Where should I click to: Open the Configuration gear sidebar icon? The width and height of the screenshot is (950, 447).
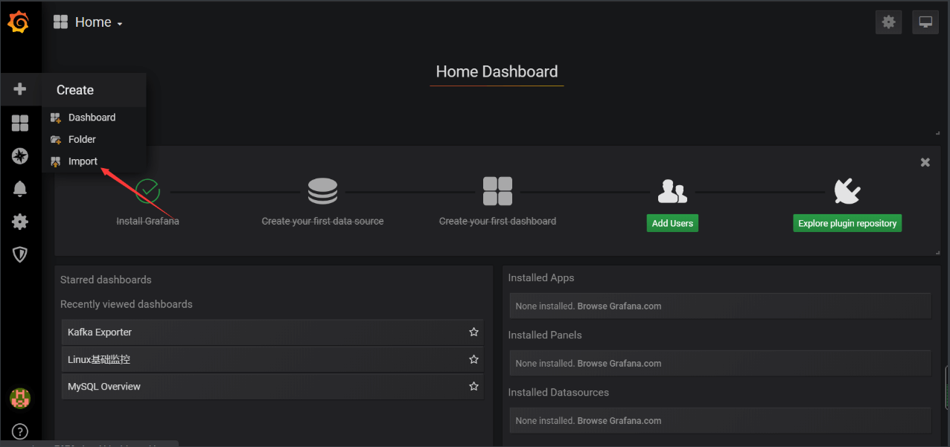click(20, 222)
